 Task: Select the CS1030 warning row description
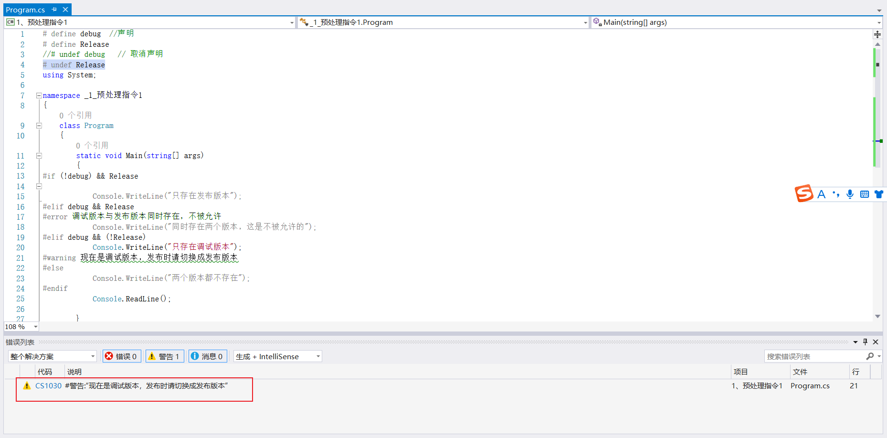147,386
